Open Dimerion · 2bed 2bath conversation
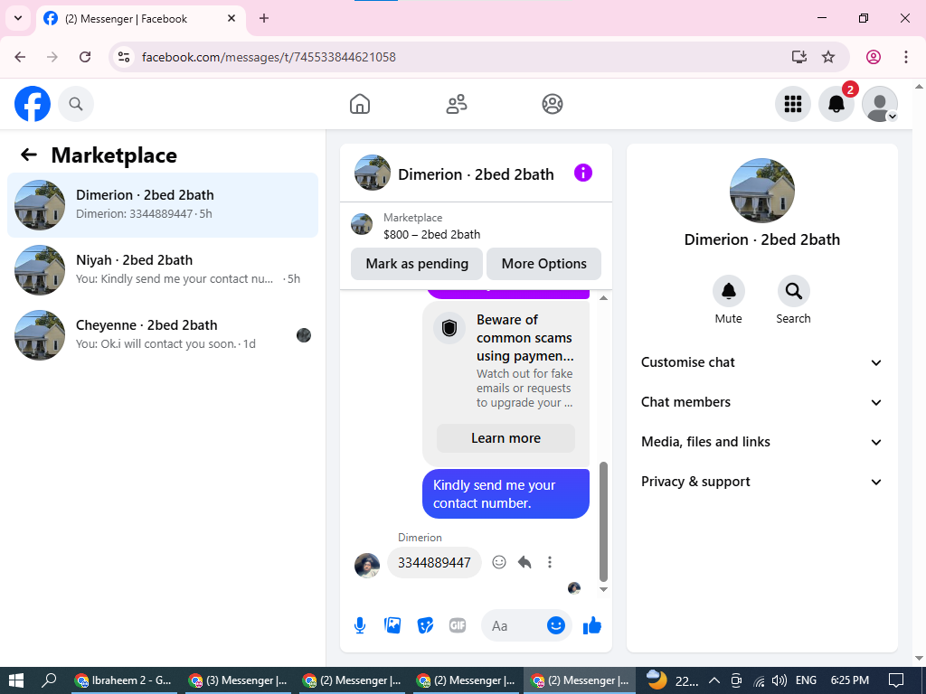Screen dimensions: 926x694 pos(163,205)
